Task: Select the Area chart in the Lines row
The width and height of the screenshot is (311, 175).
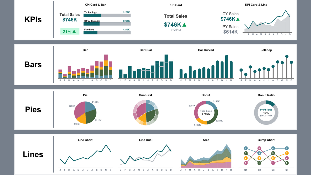Action: (x=206, y=158)
